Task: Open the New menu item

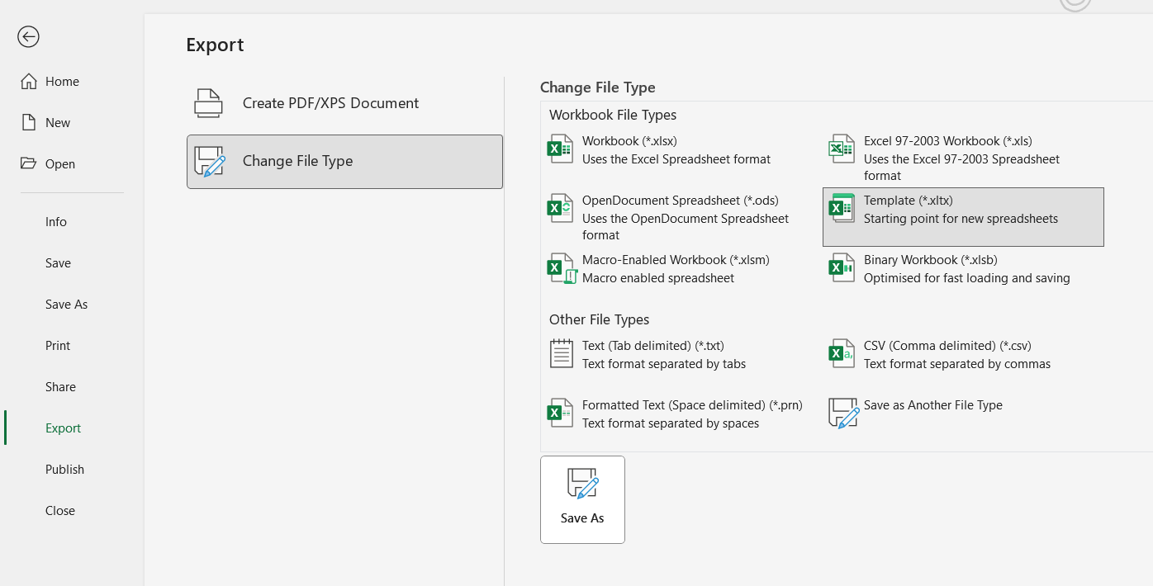Action: (x=58, y=123)
